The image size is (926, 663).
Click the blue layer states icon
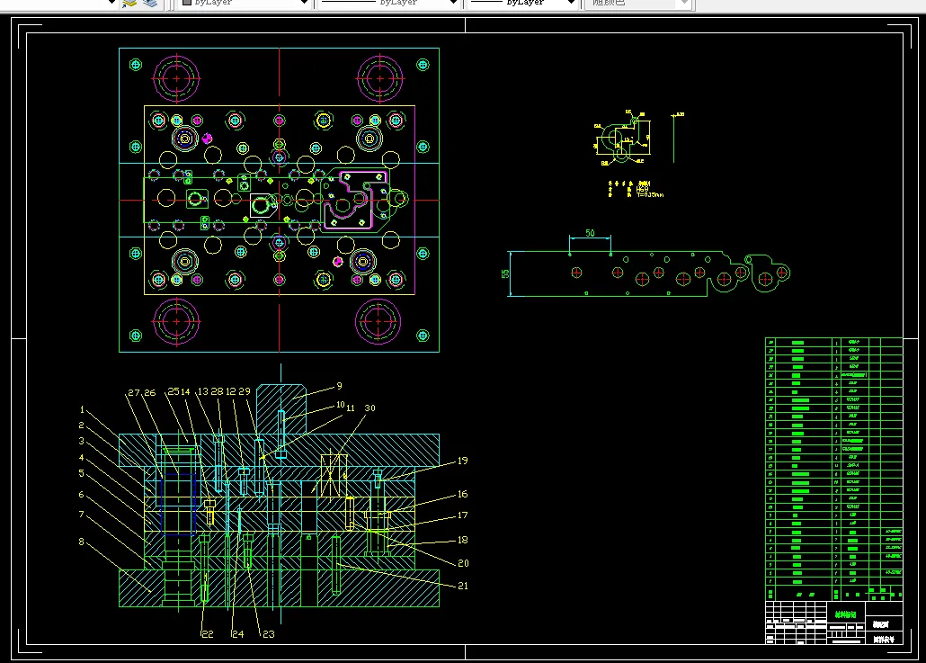pyautogui.click(x=148, y=3)
